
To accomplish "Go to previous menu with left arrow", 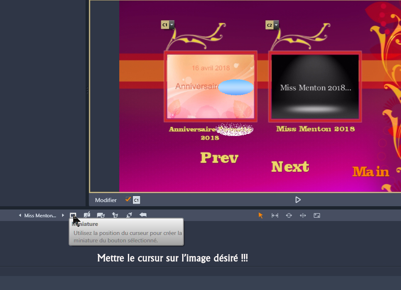I will click(x=20, y=215).
